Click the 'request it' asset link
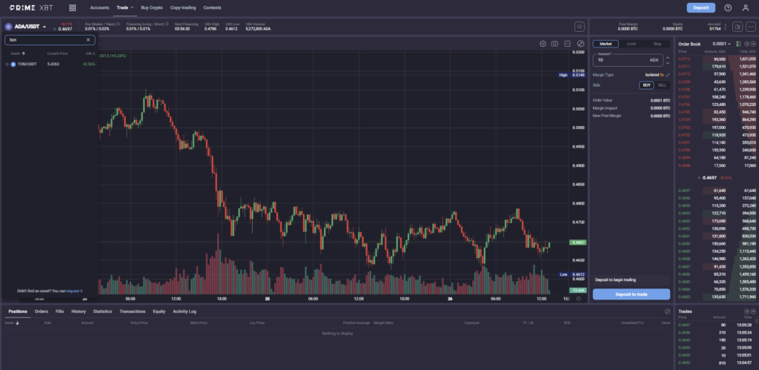Image resolution: width=759 pixels, height=370 pixels. (75, 291)
